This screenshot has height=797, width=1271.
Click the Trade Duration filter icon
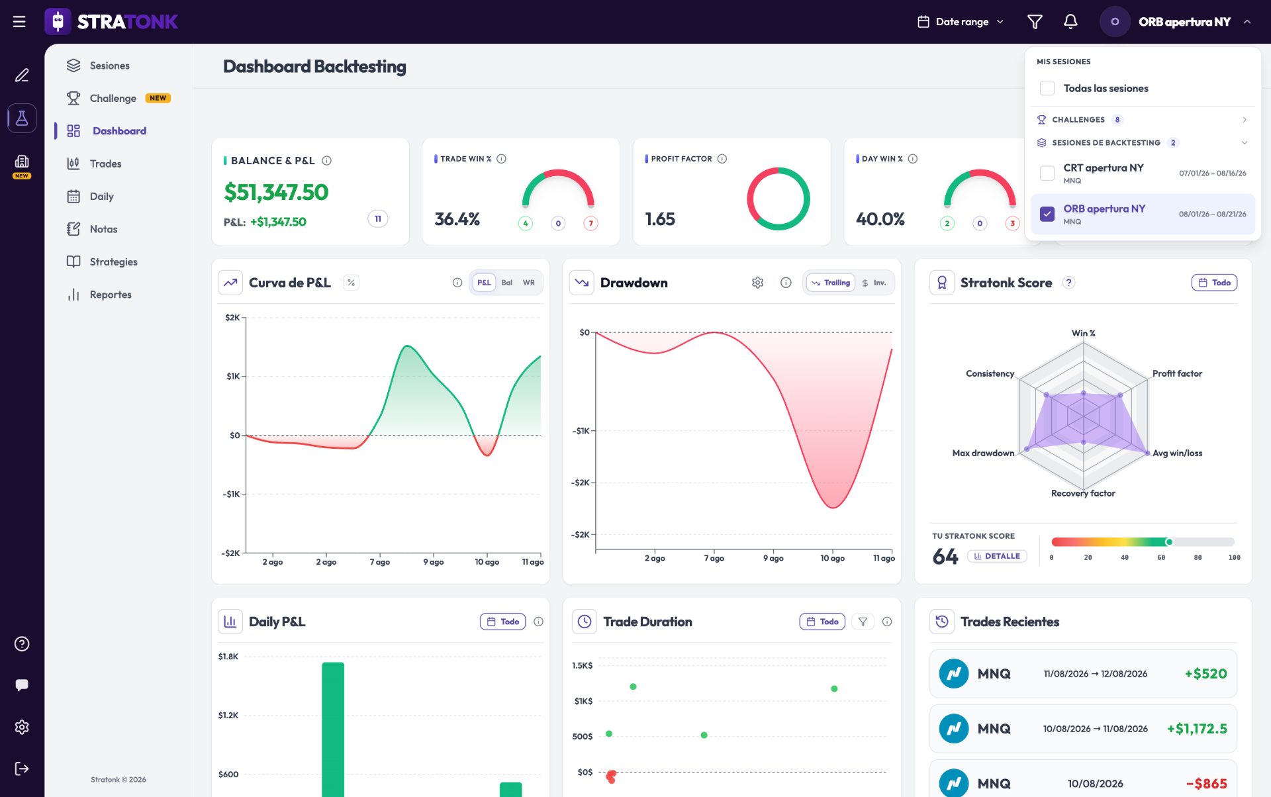coord(863,622)
